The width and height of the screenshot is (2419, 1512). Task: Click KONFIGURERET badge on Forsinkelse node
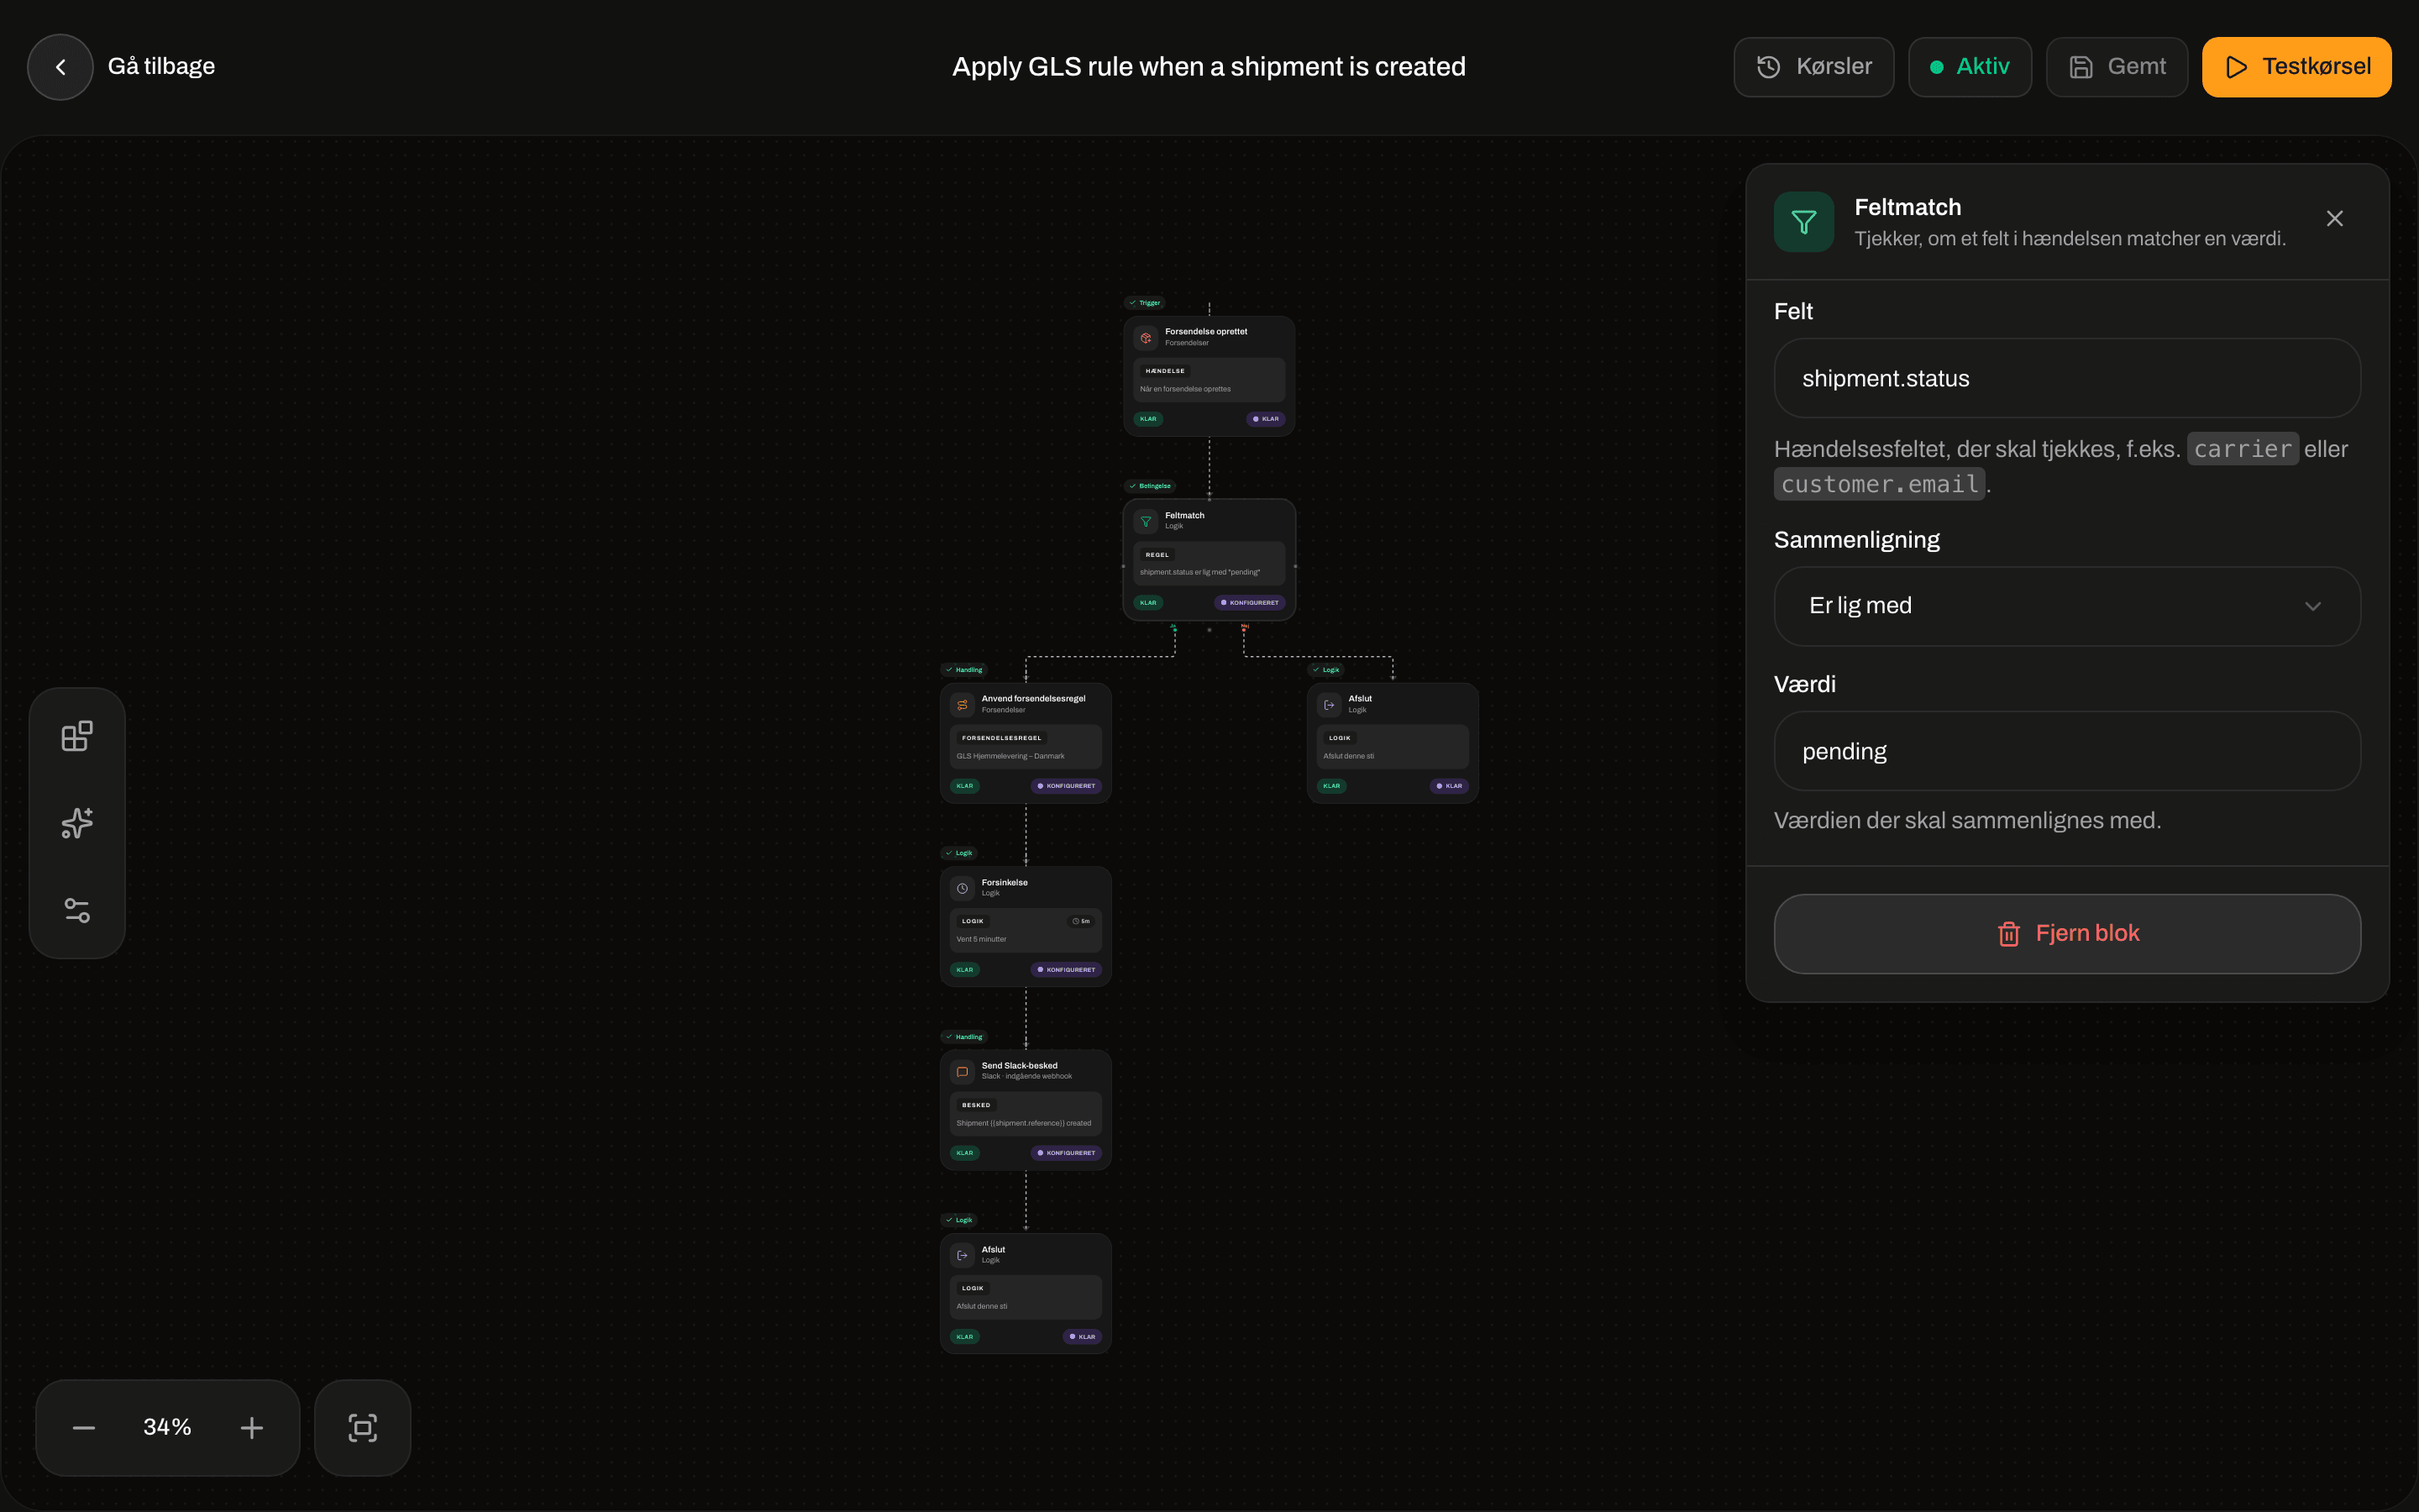[x=1066, y=970]
